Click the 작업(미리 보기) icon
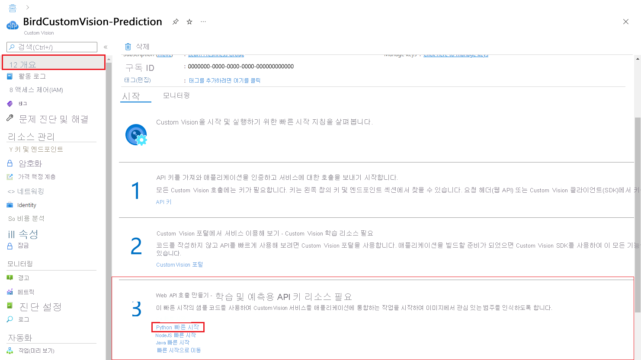641x360 pixels. 10,350
